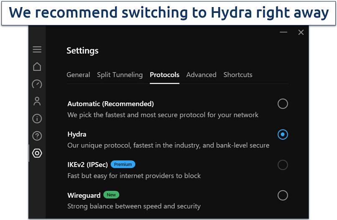Select the Settings hexagon icon in sidebar

(x=37, y=153)
